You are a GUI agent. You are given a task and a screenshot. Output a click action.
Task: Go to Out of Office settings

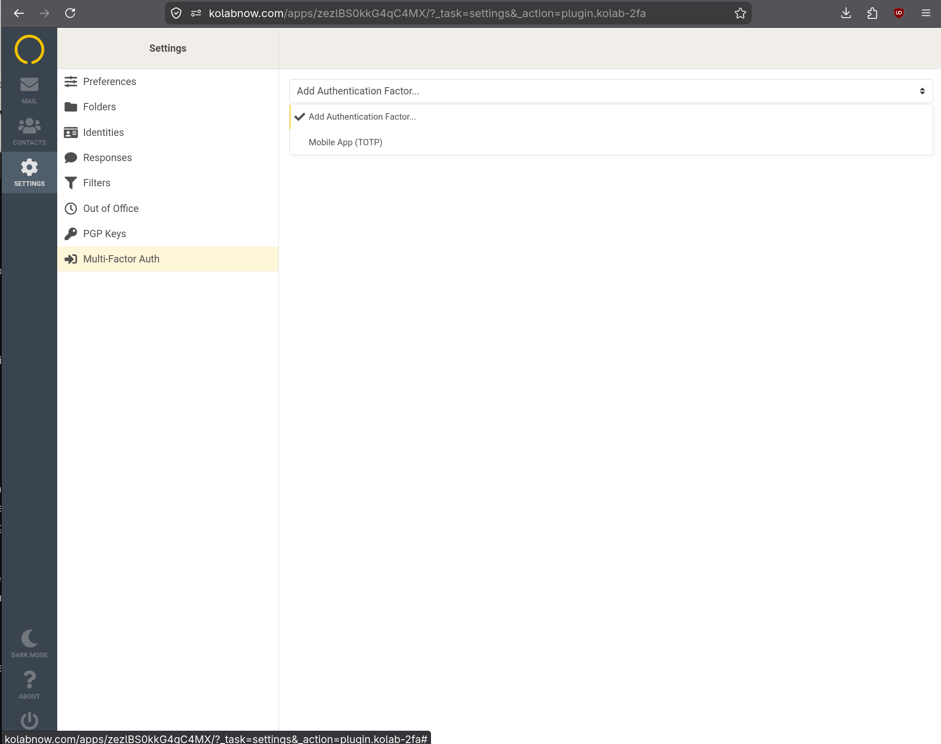(111, 209)
